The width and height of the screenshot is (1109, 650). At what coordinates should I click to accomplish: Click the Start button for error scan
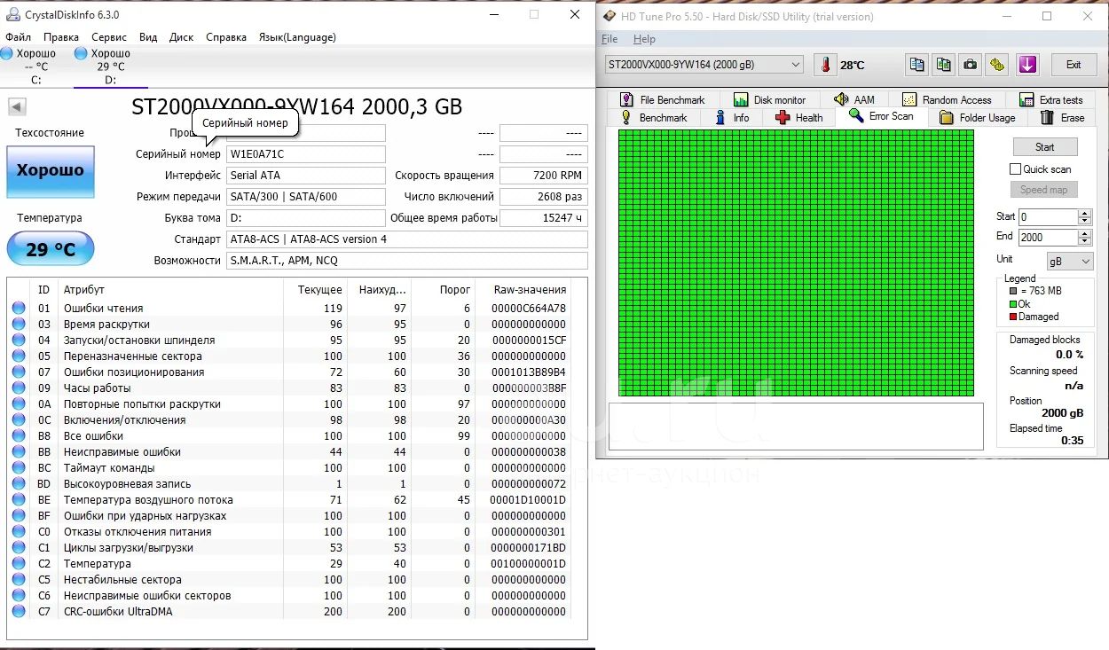click(x=1044, y=147)
